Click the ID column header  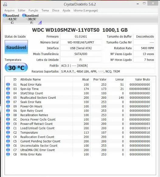click(x=15, y=80)
